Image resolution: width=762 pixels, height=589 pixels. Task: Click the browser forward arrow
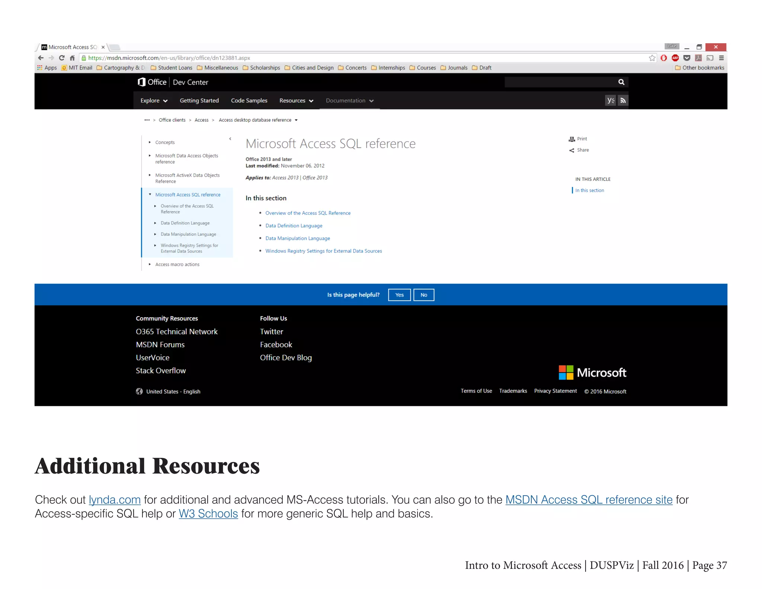coord(51,58)
